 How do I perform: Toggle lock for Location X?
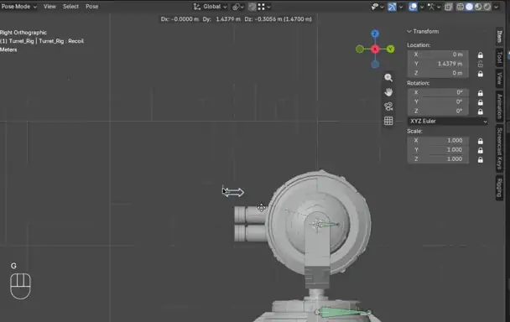pos(481,55)
